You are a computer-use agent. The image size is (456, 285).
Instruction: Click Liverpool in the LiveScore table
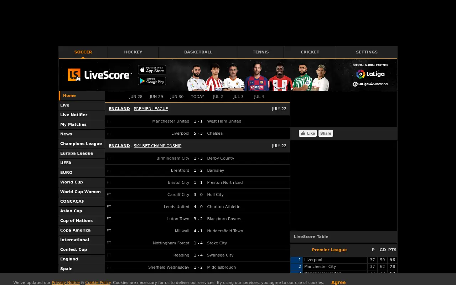(x=313, y=260)
